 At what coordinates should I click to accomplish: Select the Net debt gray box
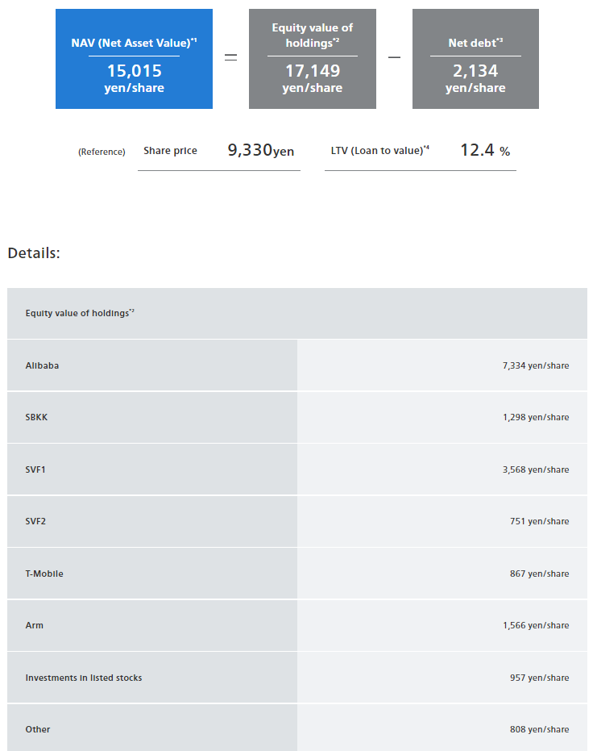(475, 59)
